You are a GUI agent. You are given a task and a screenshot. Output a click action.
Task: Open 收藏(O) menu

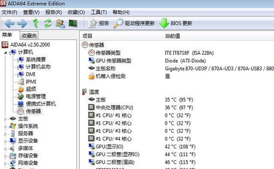tap(76, 12)
